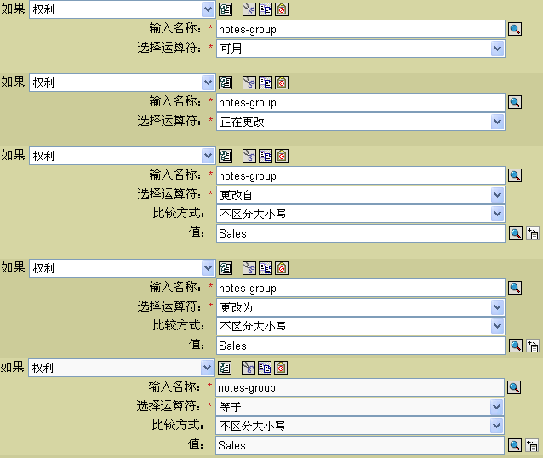Viewport: 543px width, 458px height.
Task: Open 不区分大小写 comparison dropdown under 等于
Action: coord(497,426)
